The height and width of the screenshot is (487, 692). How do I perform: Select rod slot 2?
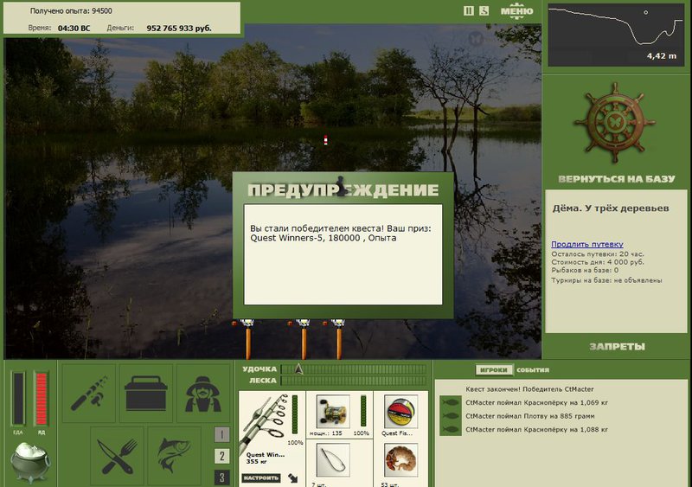222,456
